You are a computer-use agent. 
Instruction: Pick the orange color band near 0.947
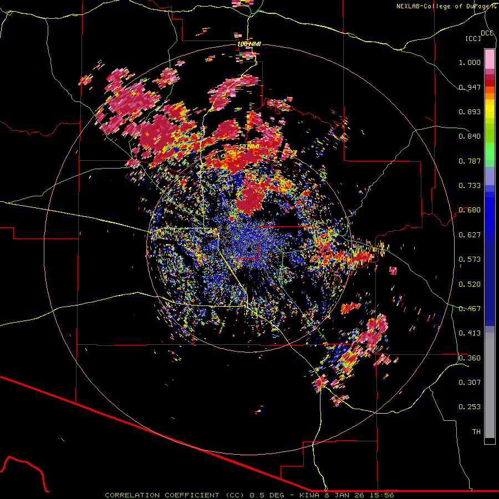click(x=490, y=90)
